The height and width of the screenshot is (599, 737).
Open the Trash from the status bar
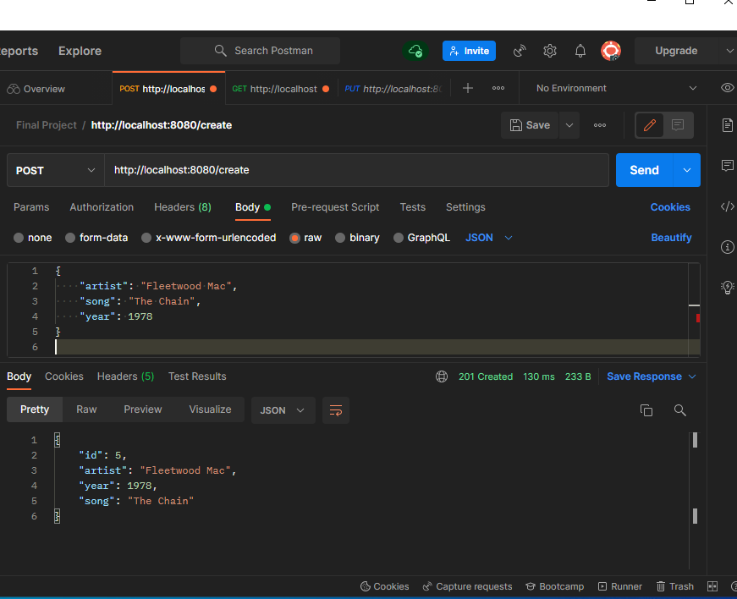[674, 586]
